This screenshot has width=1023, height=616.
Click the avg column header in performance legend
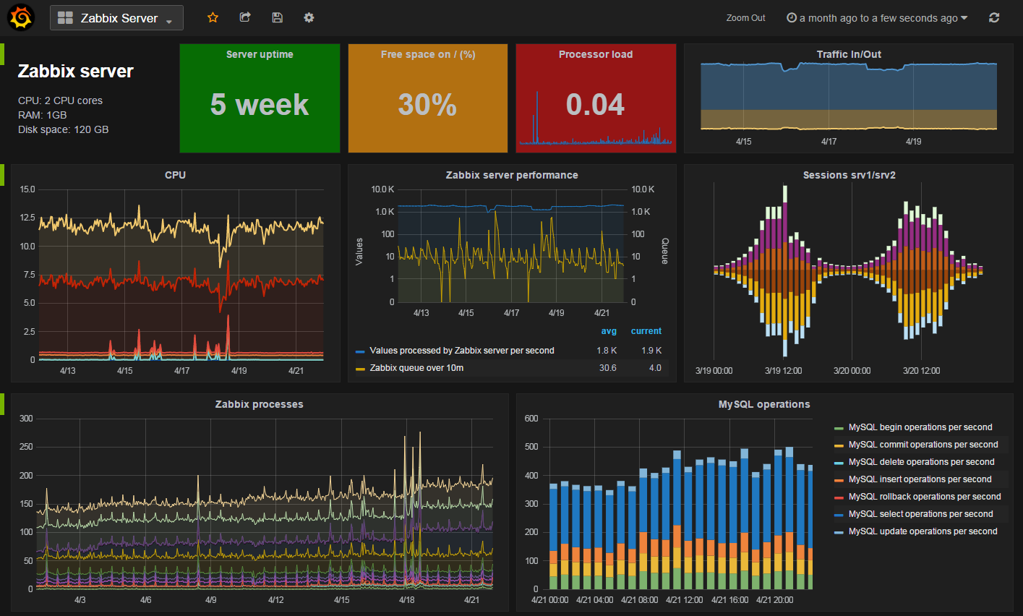pos(609,331)
